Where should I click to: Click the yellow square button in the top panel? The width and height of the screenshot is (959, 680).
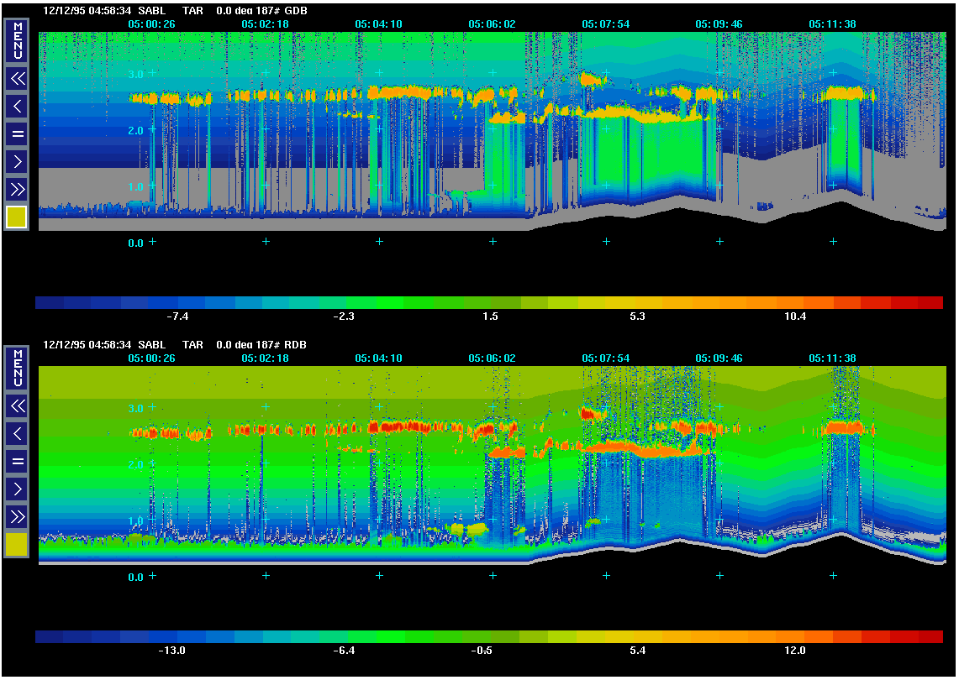tap(17, 217)
